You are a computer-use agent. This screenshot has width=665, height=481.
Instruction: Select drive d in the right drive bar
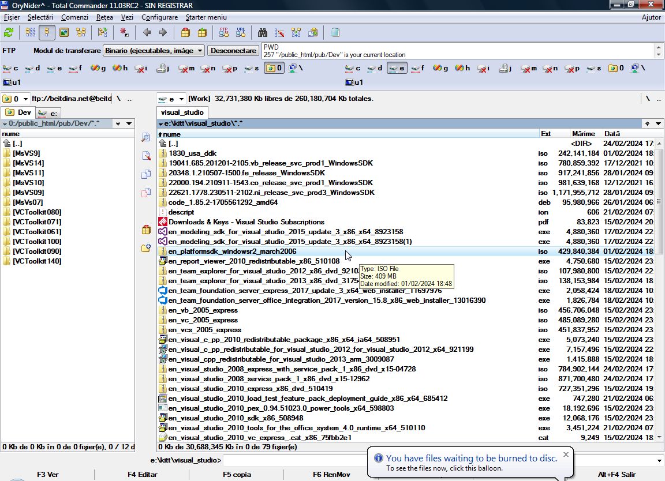375,68
